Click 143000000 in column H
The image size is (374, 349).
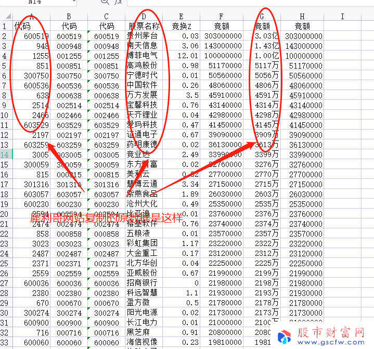pyautogui.click(x=302, y=46)
